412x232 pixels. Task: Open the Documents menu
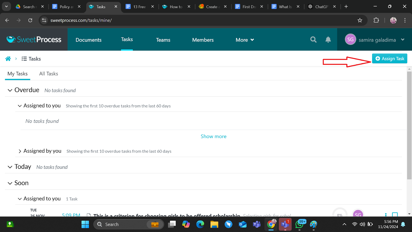89,40
